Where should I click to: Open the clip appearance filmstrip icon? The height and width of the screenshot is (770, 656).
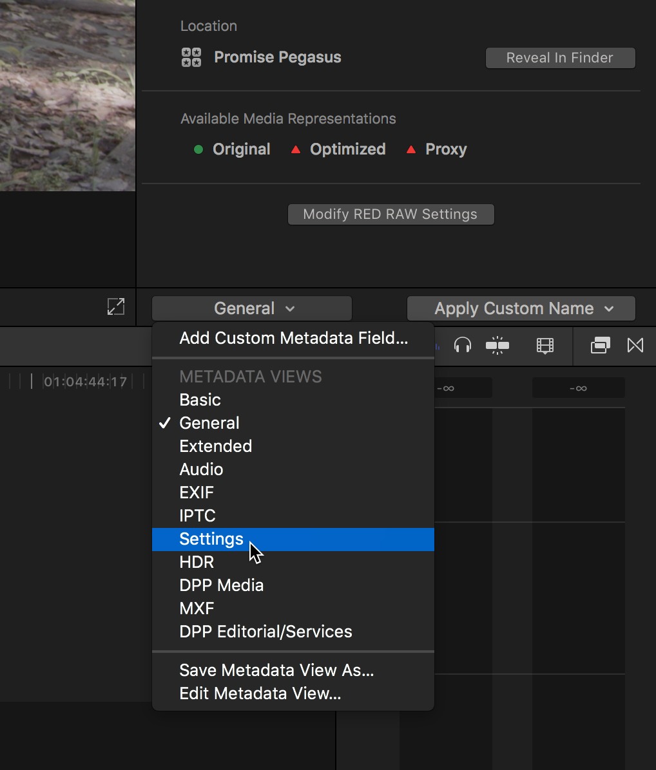545,346
